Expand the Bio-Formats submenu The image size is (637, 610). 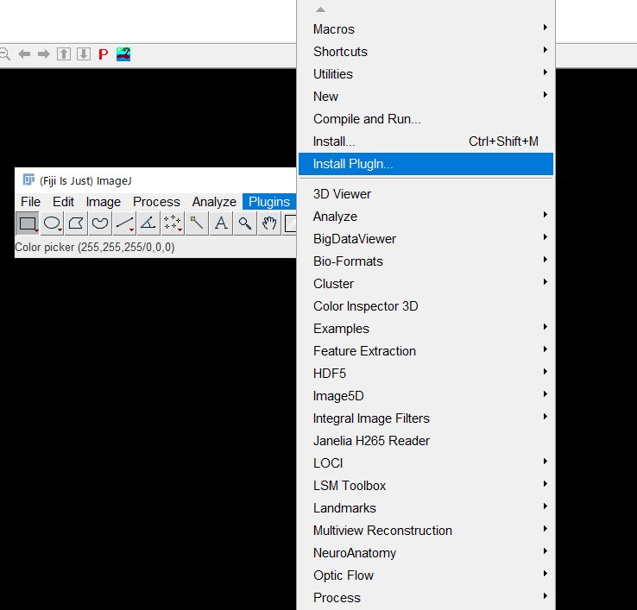(x=426, y=261)
